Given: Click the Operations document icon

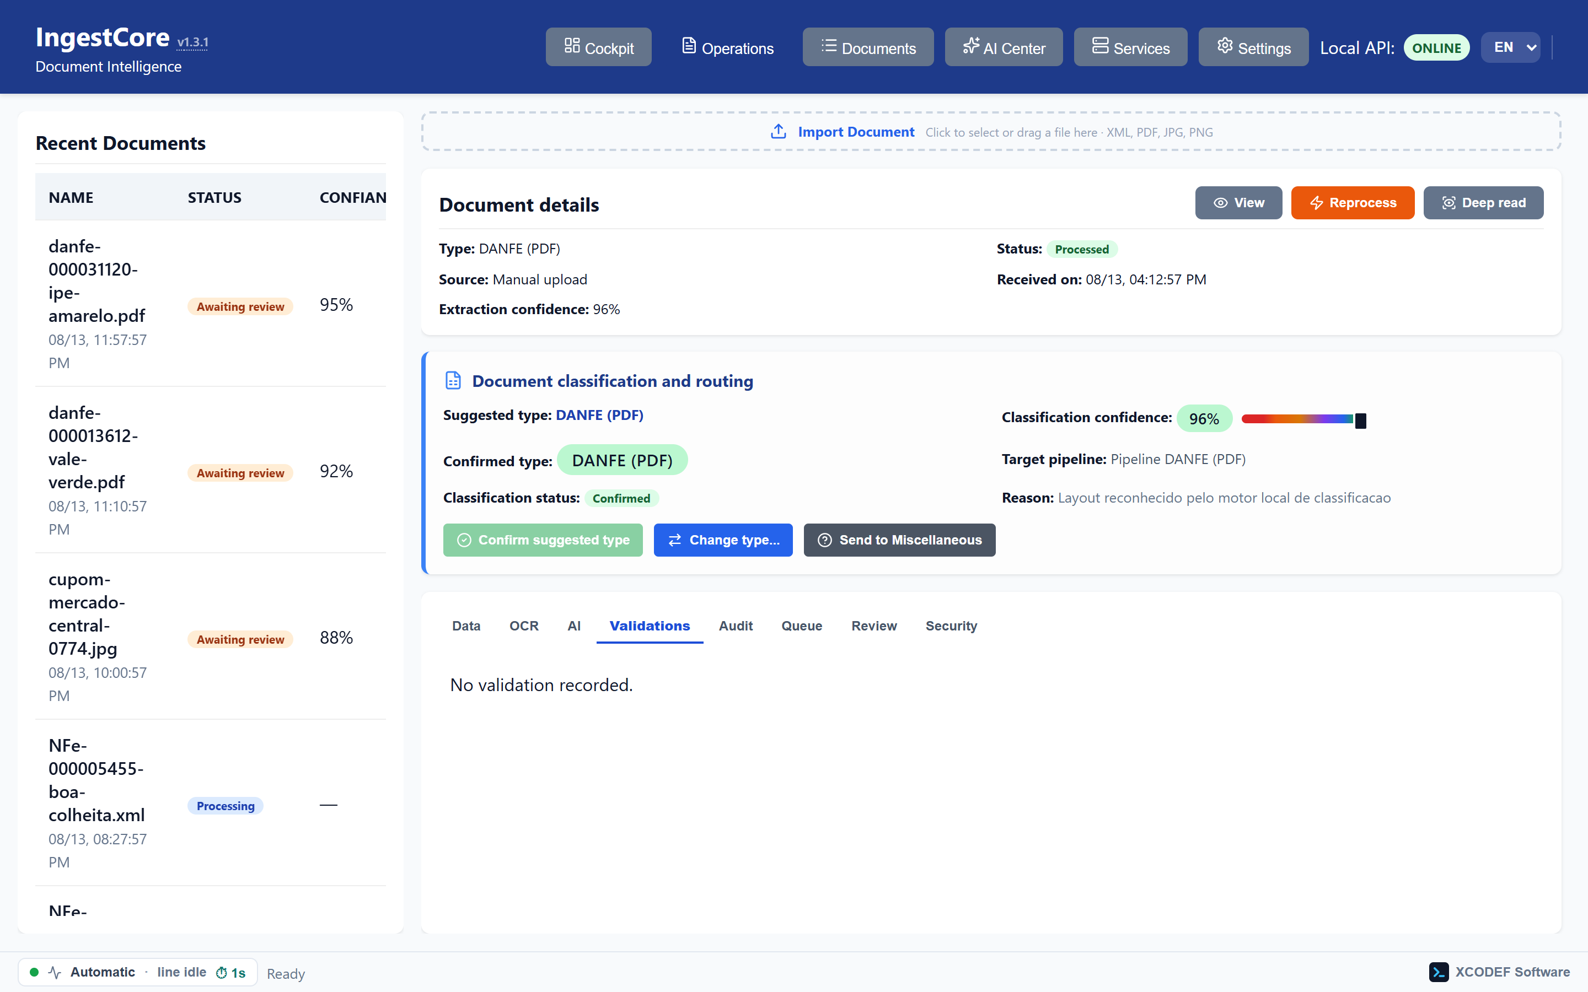Looking at the screenshot, I should (688, 45).
